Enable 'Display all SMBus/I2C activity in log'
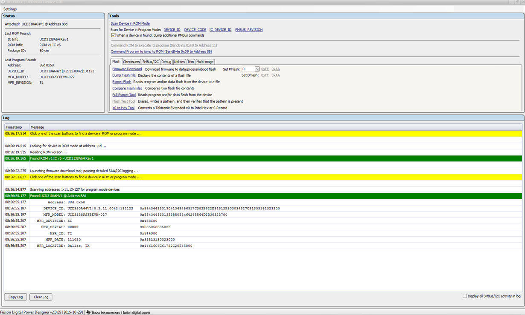Screen dimensions: 525x315 [465, 296]
